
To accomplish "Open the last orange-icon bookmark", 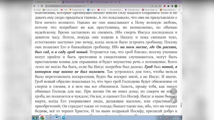I will click(168, 10).
